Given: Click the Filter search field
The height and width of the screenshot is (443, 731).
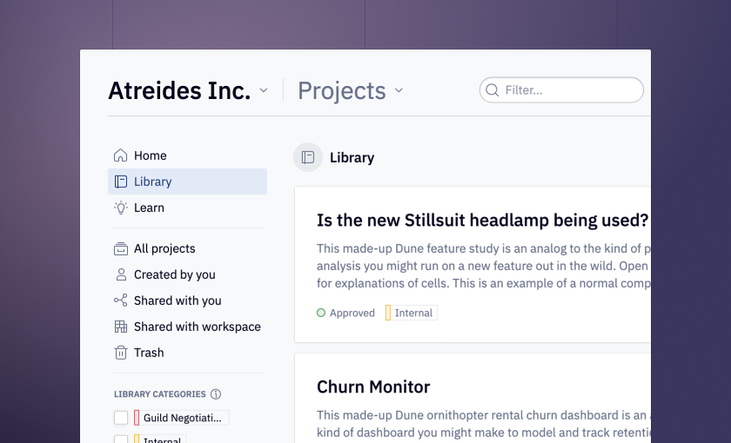Looking at the screenshot, I should [561, 89].
